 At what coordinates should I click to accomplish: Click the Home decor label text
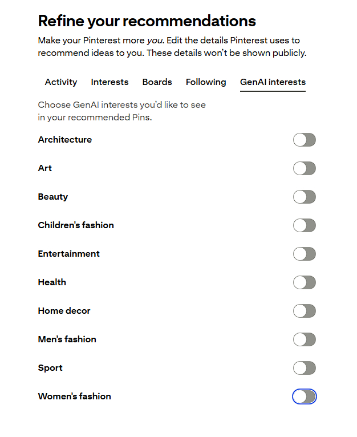tap(64, 311)
